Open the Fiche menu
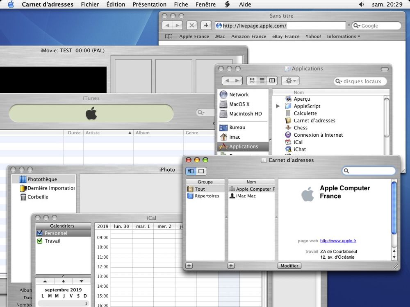Screen dimensions: 410x307 (181, 5)
